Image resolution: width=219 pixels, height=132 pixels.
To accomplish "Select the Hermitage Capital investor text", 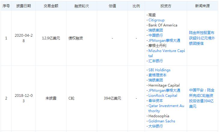I will click(164, 85).
